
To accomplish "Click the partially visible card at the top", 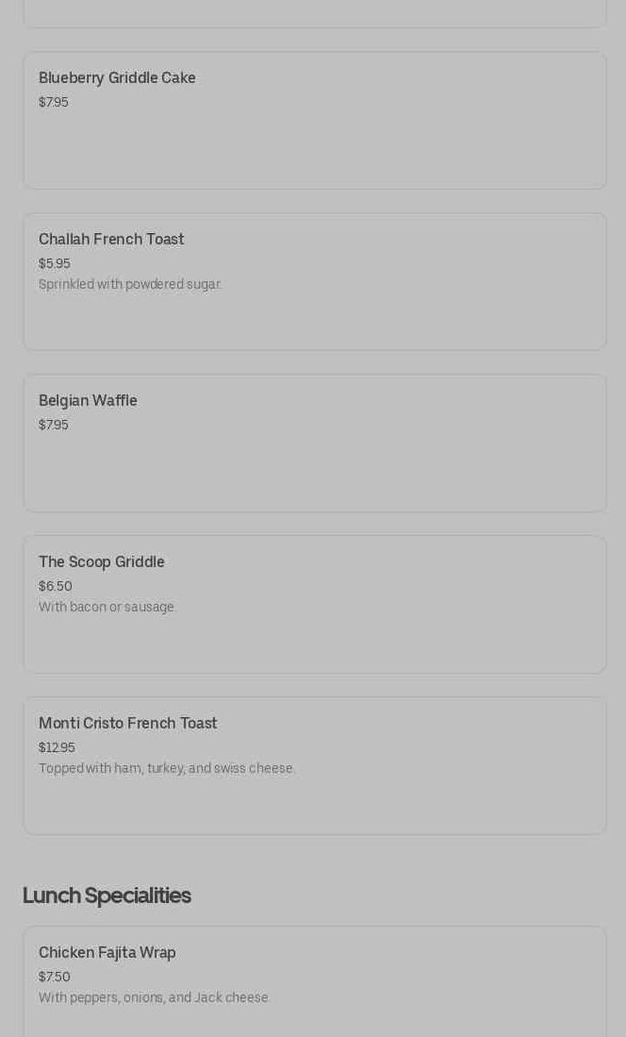I will (x=315, y=13).
